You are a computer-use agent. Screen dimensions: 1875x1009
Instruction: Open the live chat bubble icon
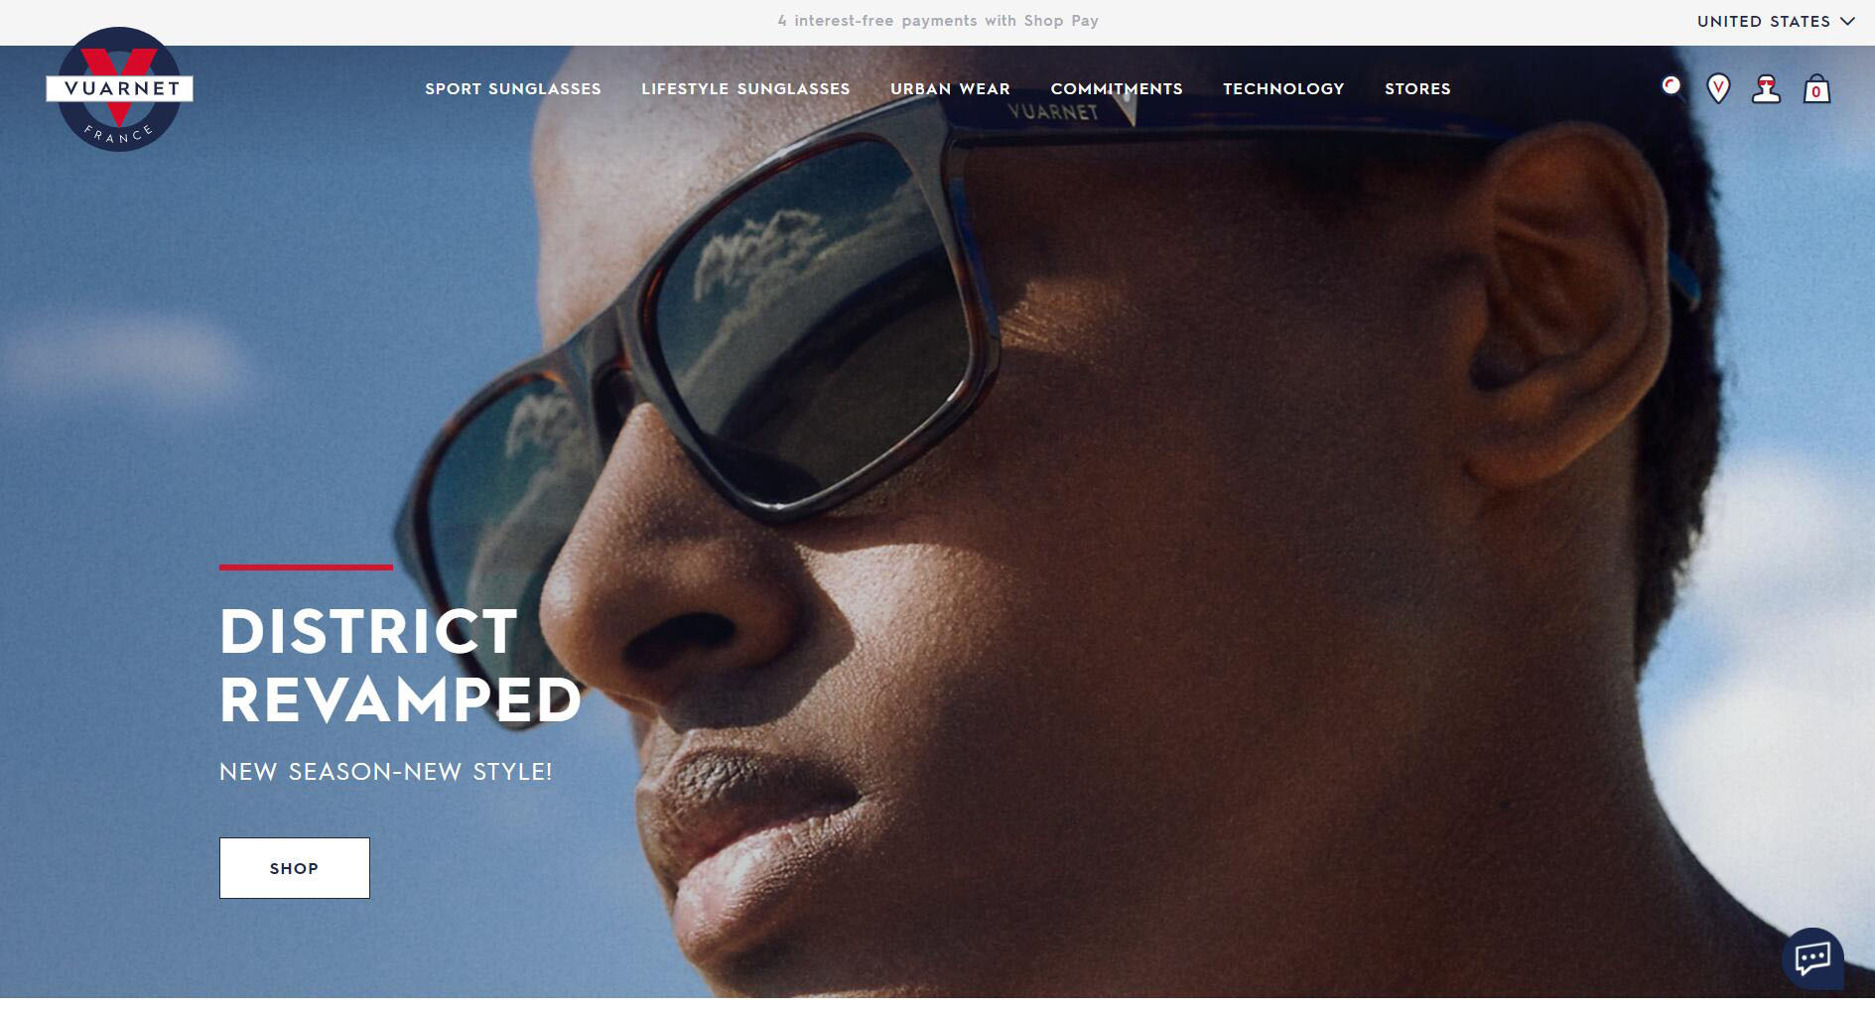click(1812, 957)
